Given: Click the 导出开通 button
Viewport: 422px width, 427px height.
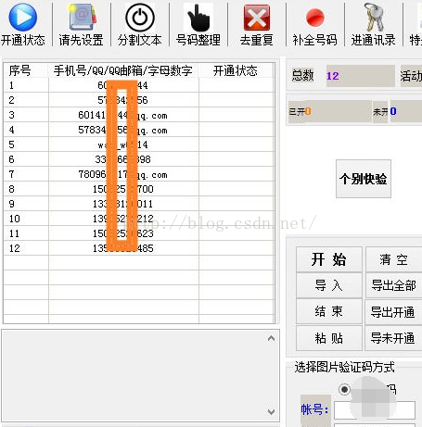Looking at the screenshot, I should tap(393, 312).
